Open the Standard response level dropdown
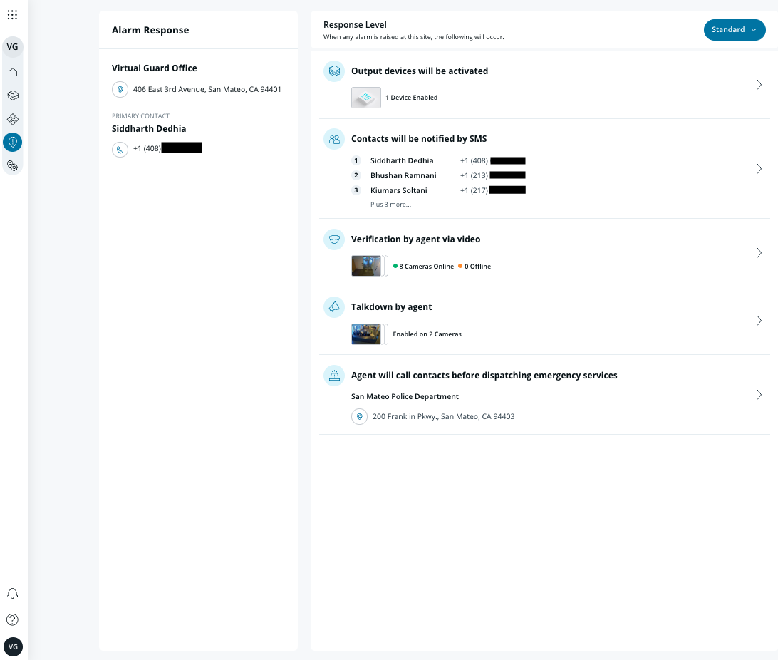 (x=734, y=30)
